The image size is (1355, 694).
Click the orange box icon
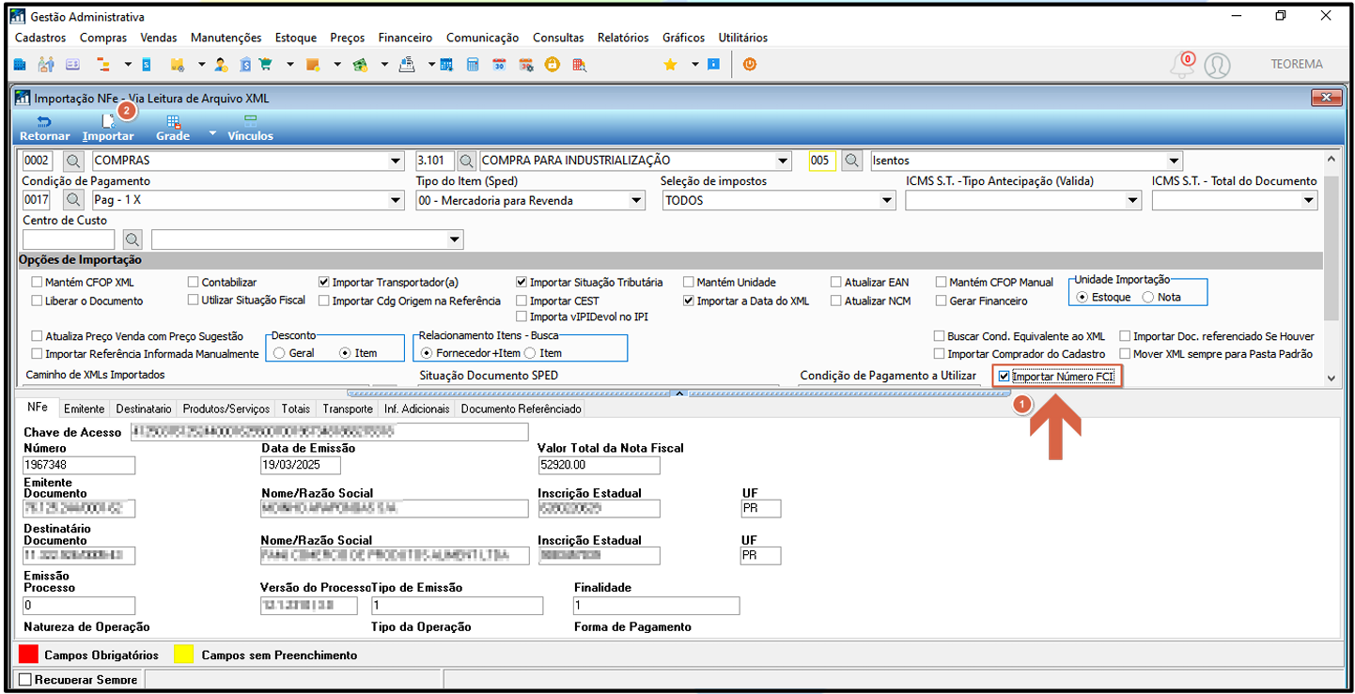pos(313,65)
